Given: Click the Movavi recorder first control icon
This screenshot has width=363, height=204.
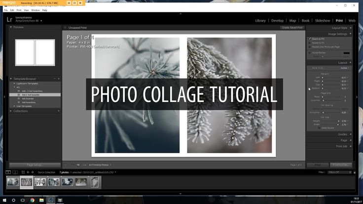Looking at the screenshot, I should point(69,3).
